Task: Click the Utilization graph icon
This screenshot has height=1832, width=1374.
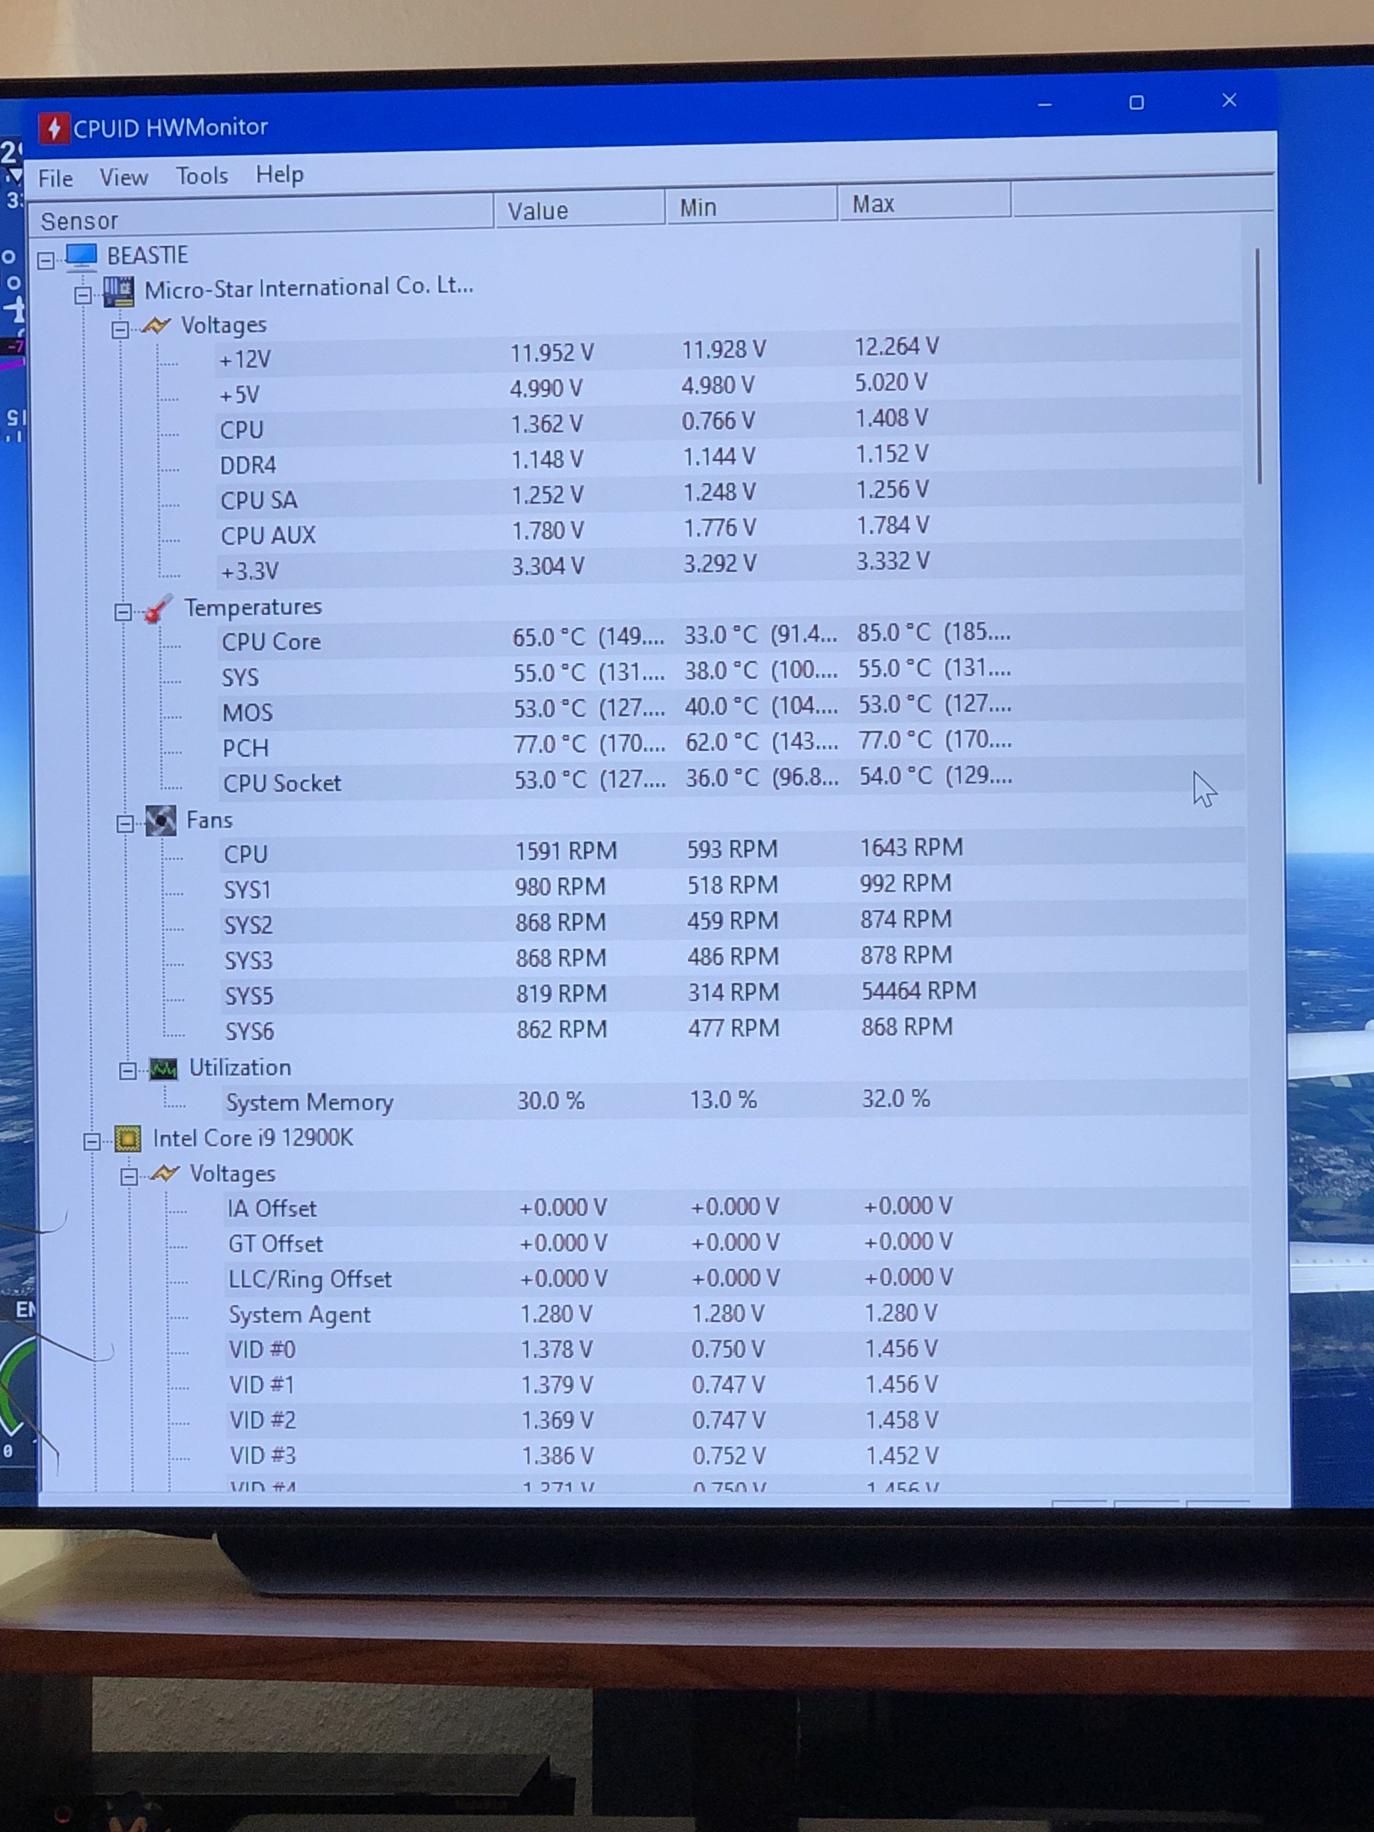Action: pos(163,1069)
